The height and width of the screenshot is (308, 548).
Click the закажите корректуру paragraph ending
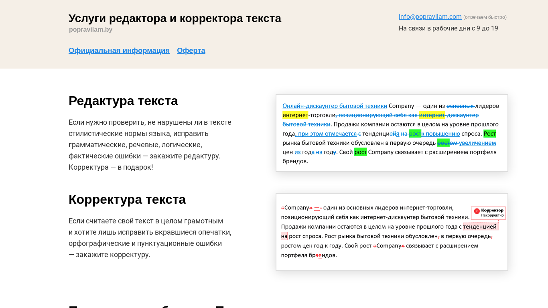click(x=113, y=255)
